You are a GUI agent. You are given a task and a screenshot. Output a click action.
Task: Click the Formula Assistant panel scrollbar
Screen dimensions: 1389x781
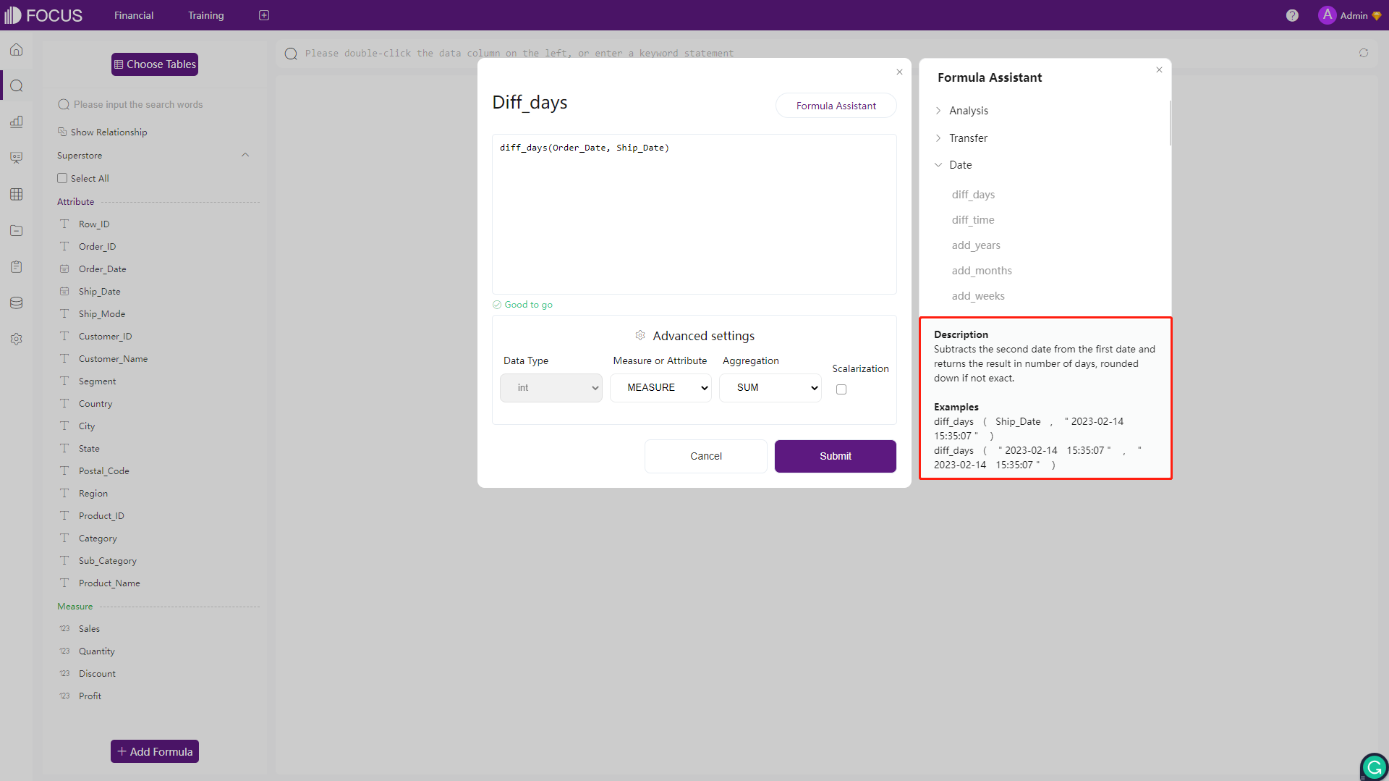1170,123
